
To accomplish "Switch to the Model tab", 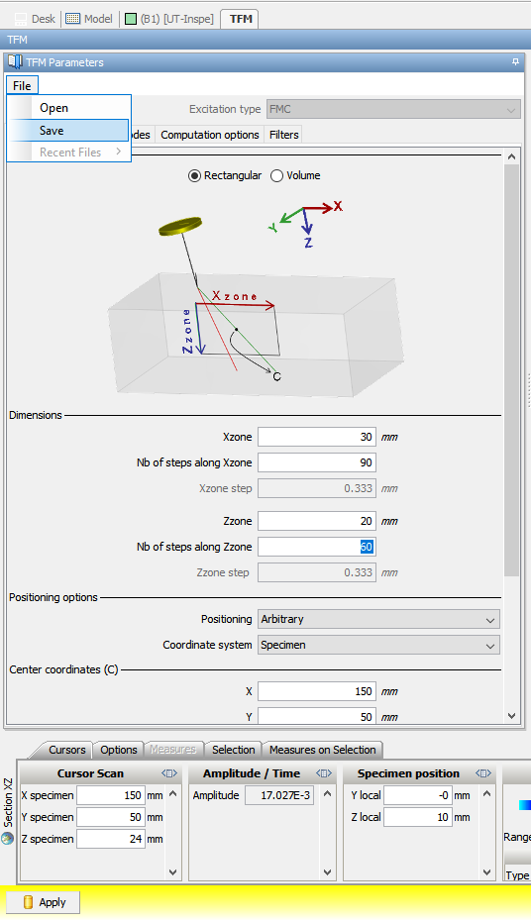I will click(x=89, y=19).
